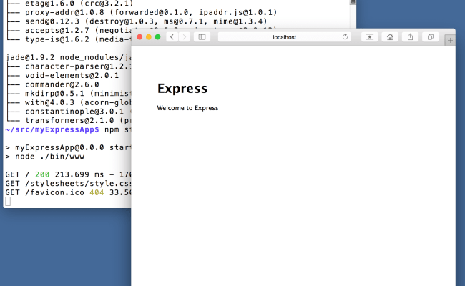Open Top Sites with the star icon

click(x=370, y=37)
